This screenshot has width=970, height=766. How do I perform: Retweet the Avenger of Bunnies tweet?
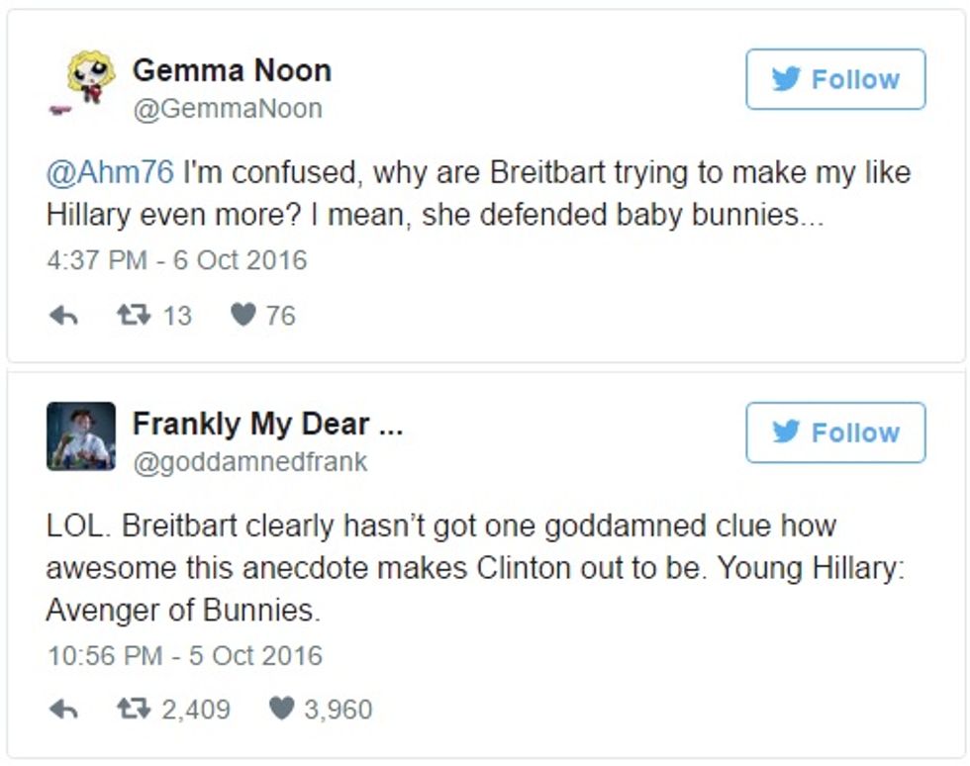point(135,709)
